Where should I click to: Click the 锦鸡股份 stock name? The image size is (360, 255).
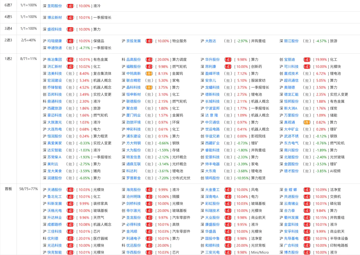212,178
